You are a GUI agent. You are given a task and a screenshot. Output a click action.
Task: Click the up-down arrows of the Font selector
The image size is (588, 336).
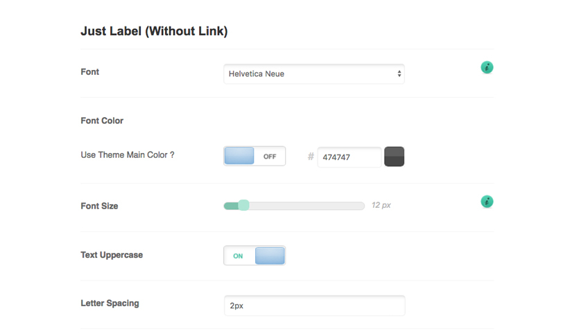coord(399,74)
